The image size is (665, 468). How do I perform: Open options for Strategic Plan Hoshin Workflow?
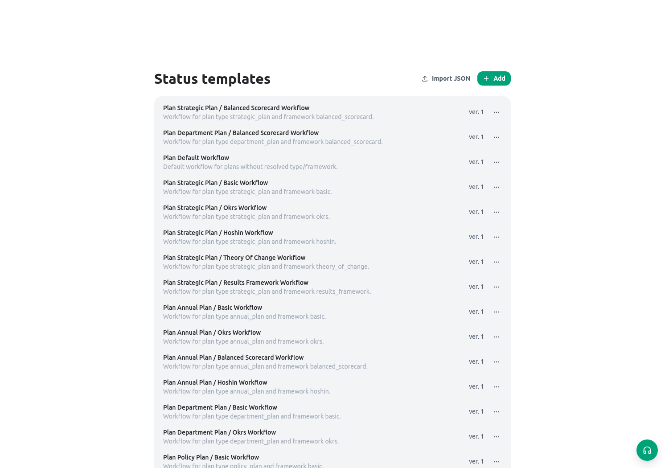(497, 237)
